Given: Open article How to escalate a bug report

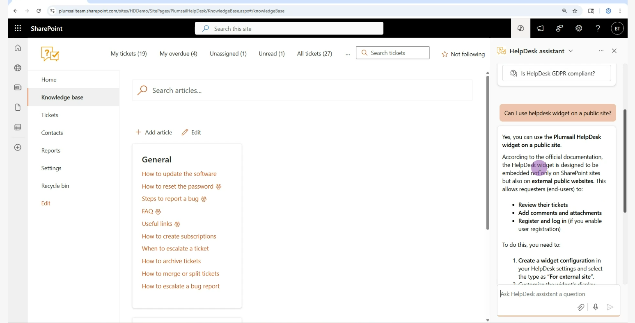Looking at the screenshot, I should point(181,286).
